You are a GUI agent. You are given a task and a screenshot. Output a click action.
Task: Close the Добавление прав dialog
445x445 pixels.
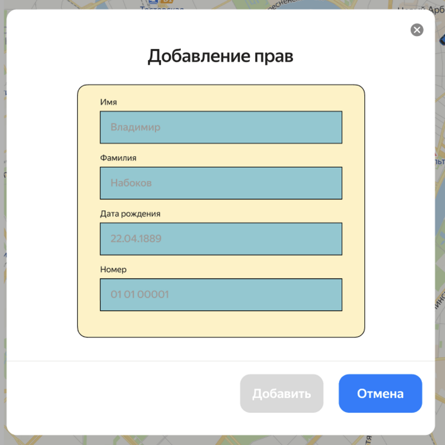[417, 30]
